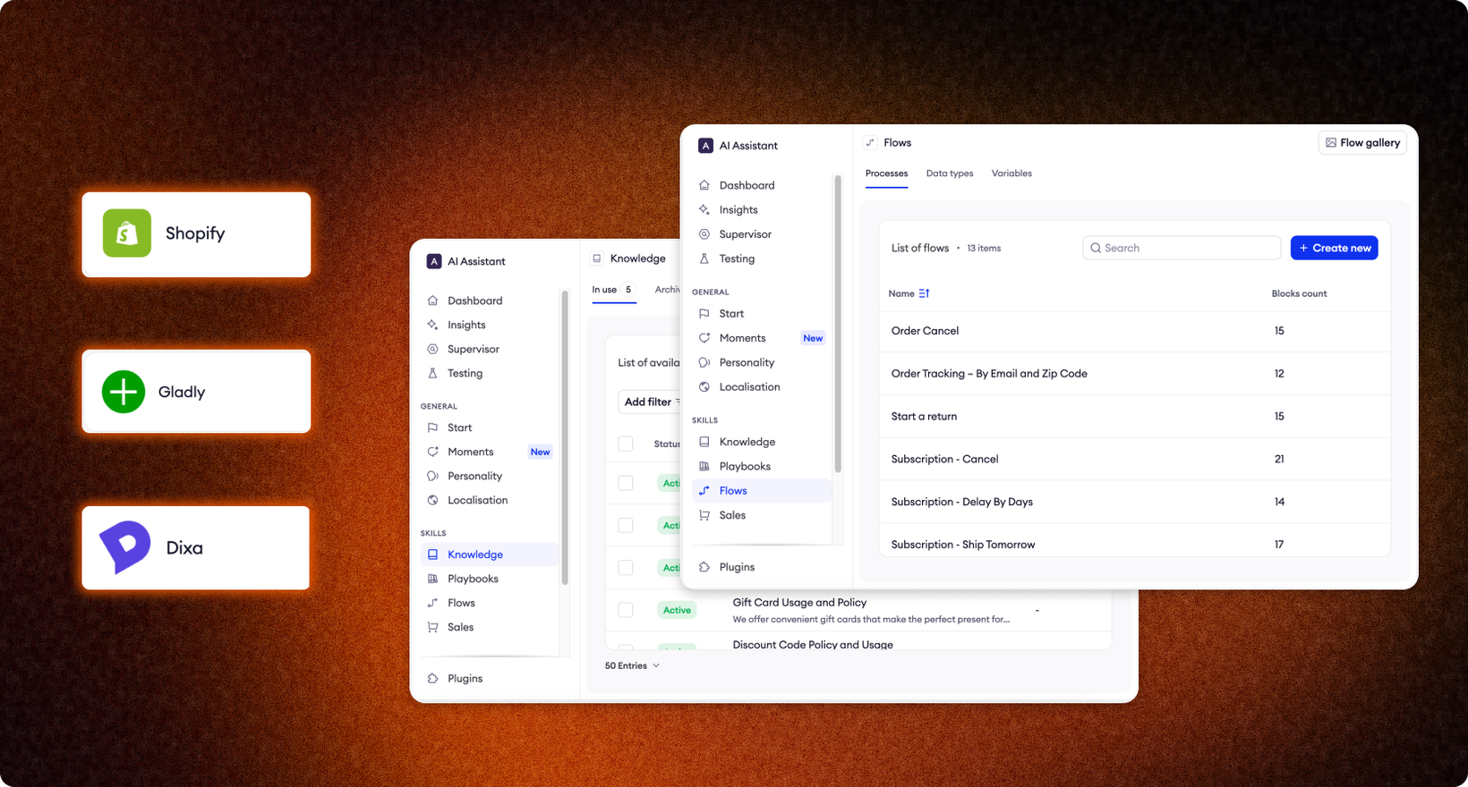Viewport: 1468px width, 787px height.
Task: Click the Personality icon in the Flows window sidebar
Action: (704, 362)
